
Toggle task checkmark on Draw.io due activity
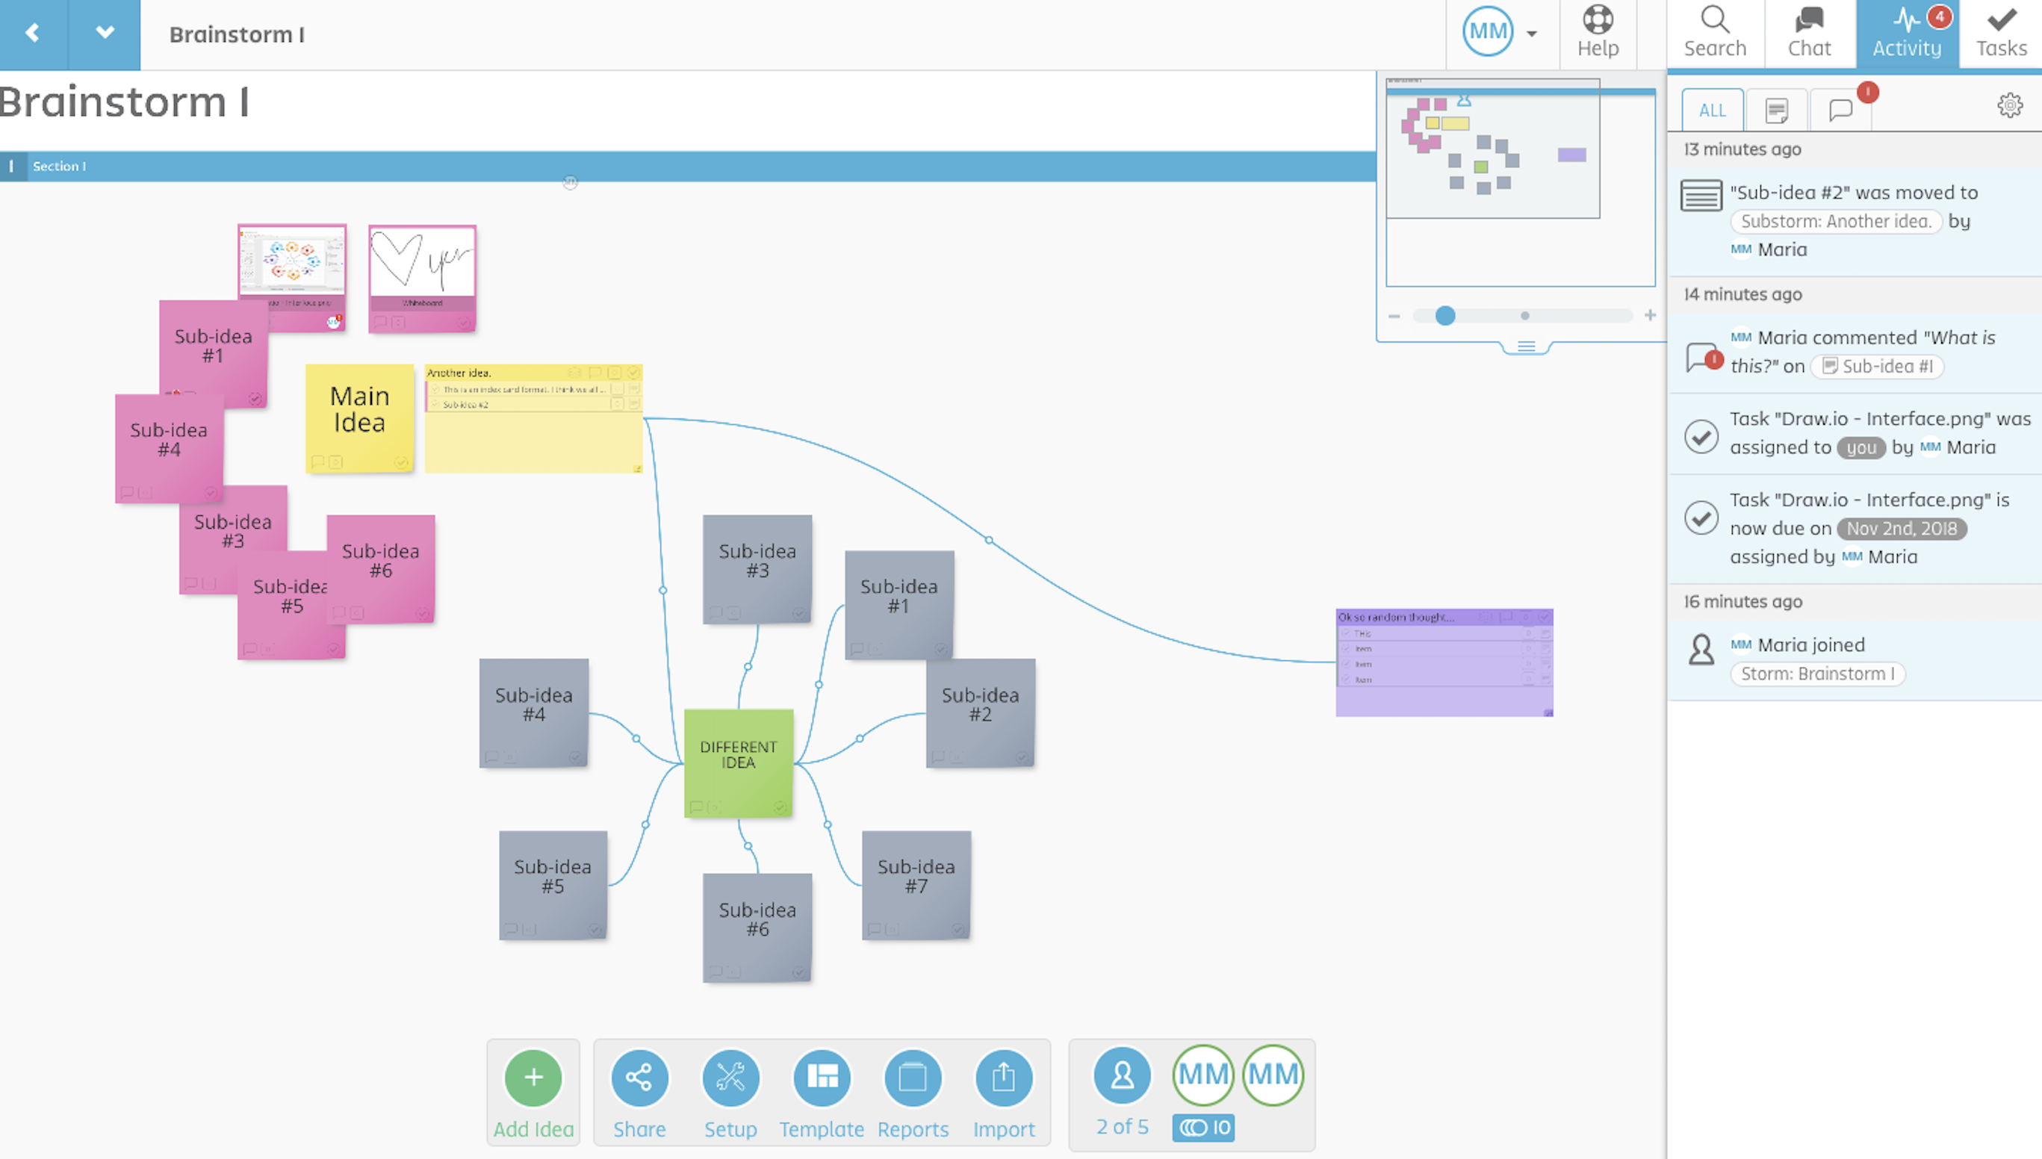[1701, 518]
